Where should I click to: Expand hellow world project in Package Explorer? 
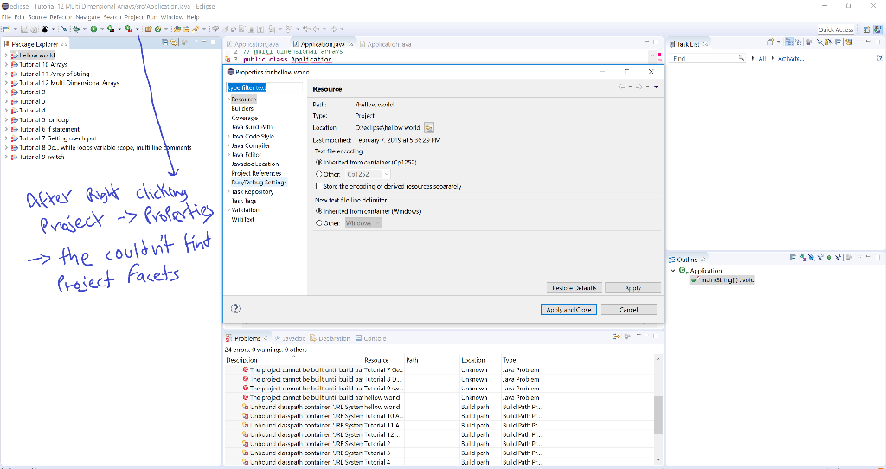pyautogui.click(x=6, y=55)
